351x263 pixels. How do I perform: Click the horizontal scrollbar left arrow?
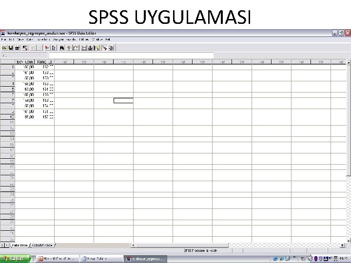coord(133,245)
